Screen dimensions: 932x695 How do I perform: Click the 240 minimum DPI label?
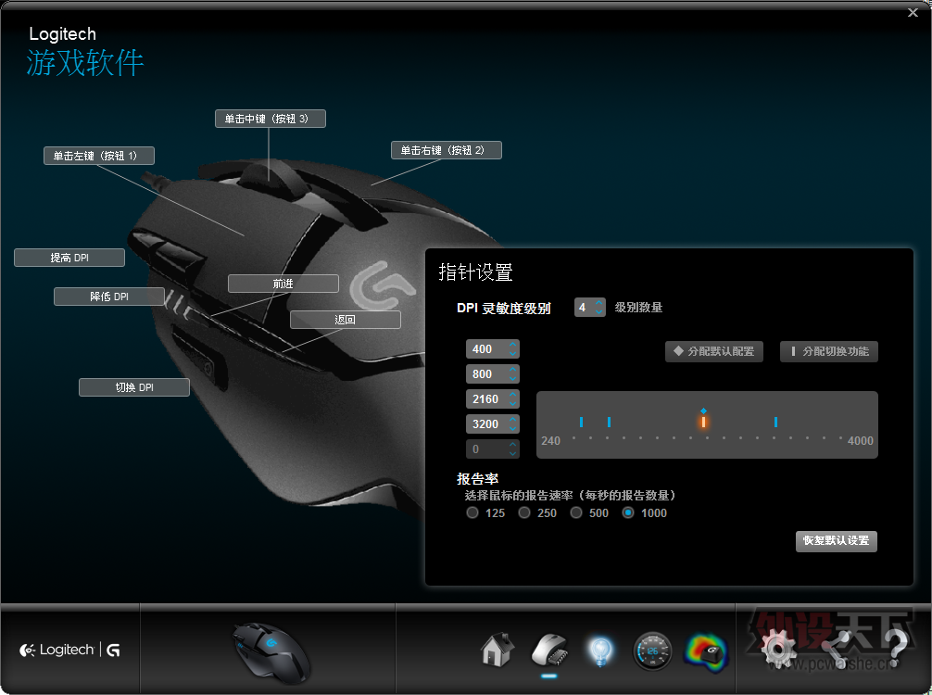coord(551,440)
